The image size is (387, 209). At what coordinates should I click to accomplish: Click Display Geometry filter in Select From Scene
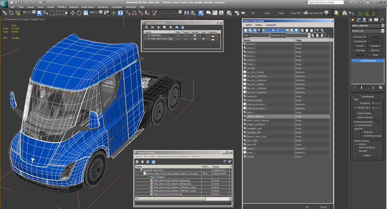(x=246, y=30)
